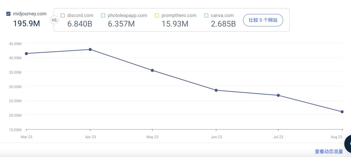The height and width of the screenshot is (157, 351).
Task: Click the Mar 23 data point
Action: [26, 53]
